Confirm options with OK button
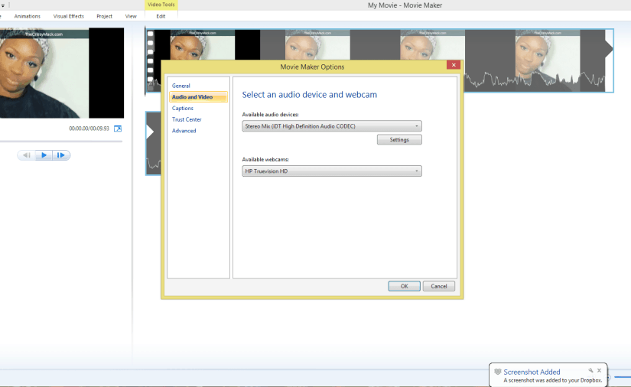The height and width of the screenshot is (387, 631). click(404, 286)
